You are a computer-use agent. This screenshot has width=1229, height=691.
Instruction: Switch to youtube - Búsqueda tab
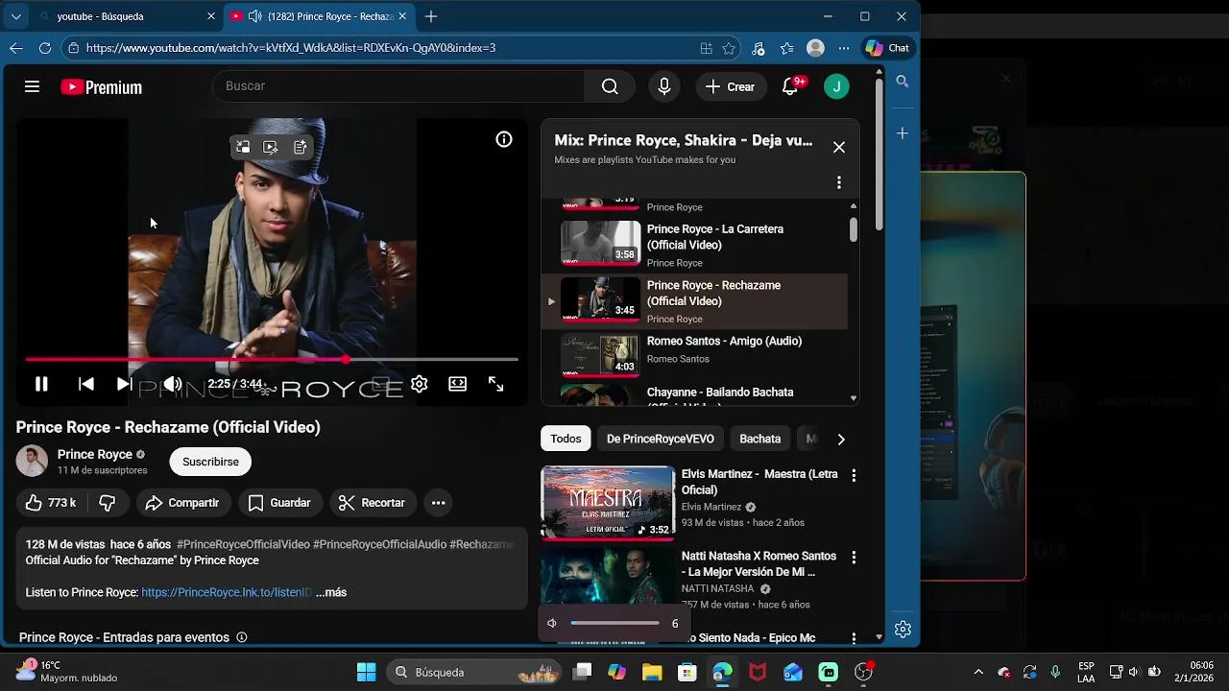(128, 16)
